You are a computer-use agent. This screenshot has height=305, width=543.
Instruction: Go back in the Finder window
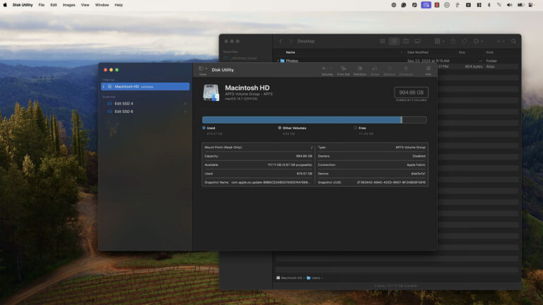click(281, 41)
